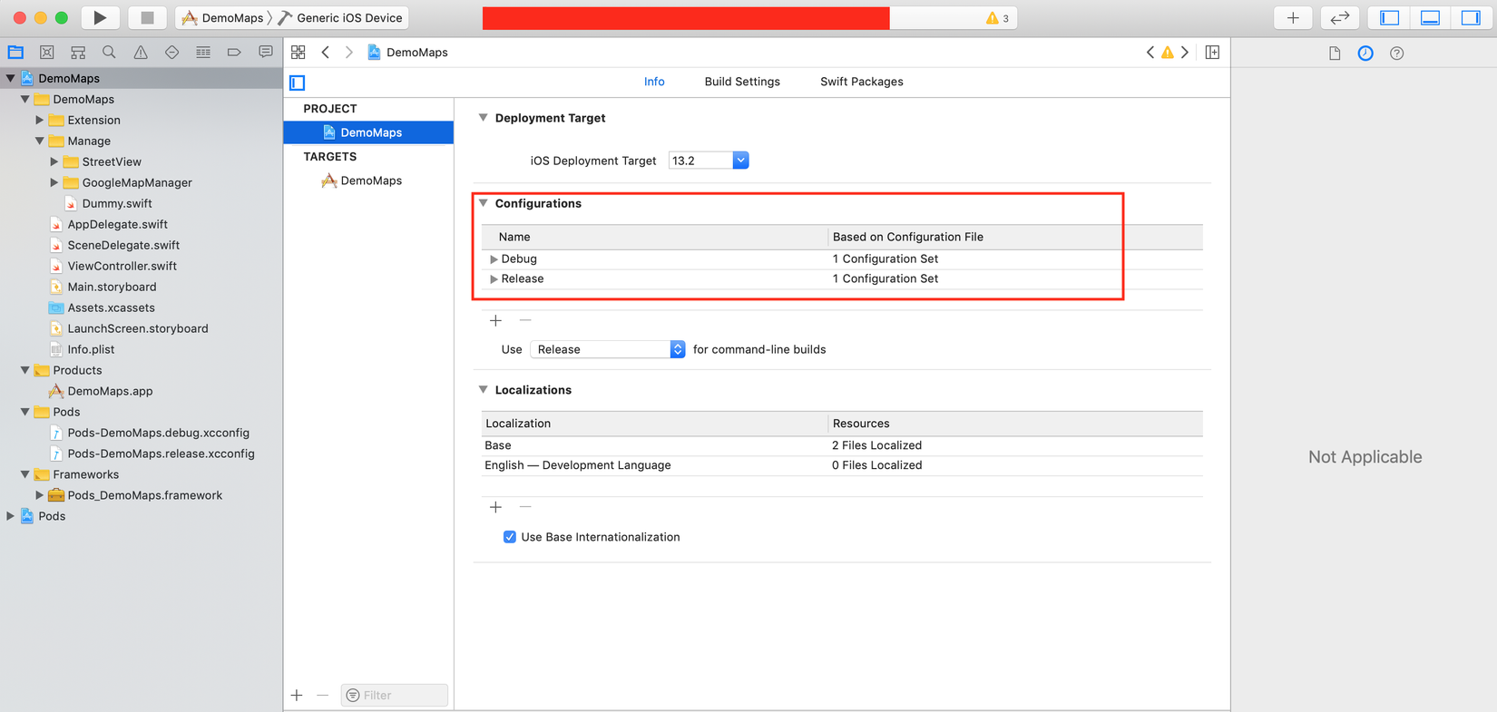Add an editor pane on the right
The image size is (1497, 712).
[1212, 53]
